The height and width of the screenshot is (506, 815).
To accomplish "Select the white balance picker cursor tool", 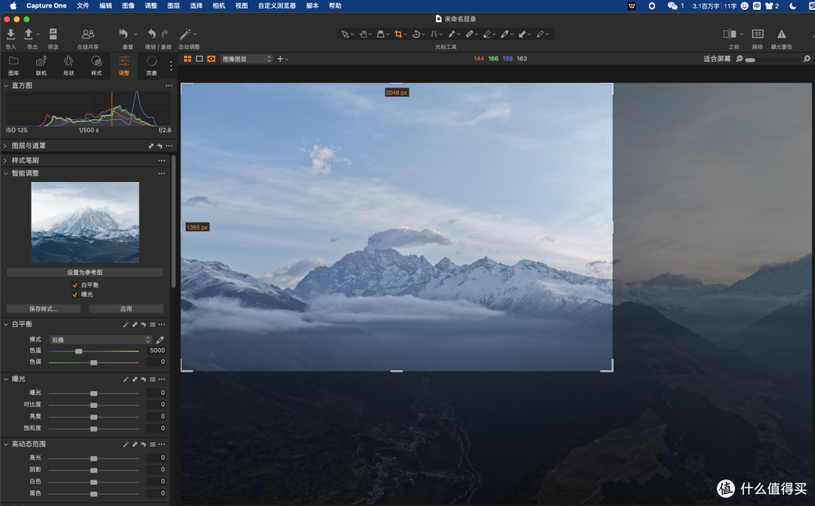I will click(x=504, y=34).
